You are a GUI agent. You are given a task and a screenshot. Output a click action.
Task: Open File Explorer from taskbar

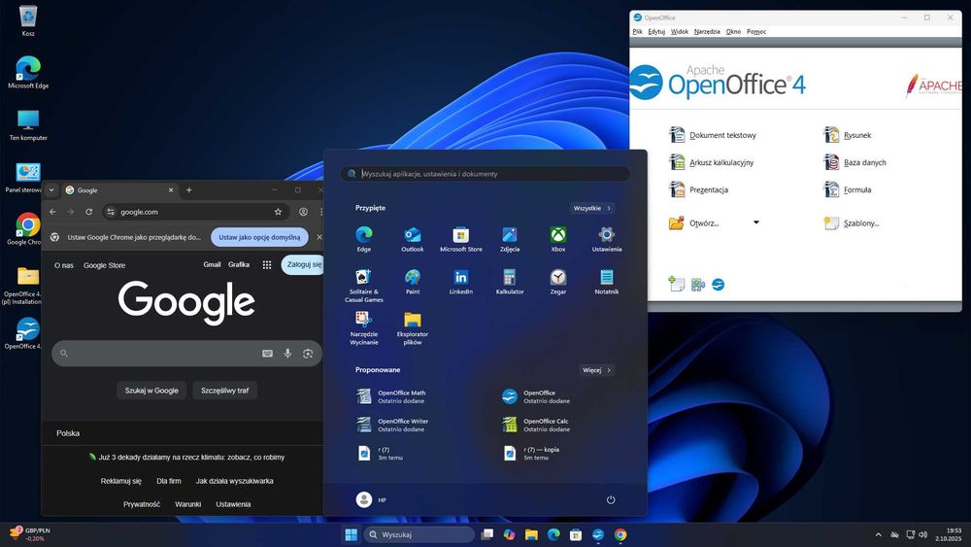531,534
